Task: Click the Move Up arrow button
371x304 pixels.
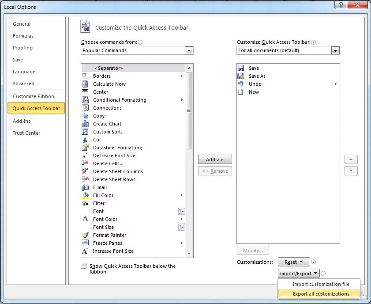Action: point(351,159)
